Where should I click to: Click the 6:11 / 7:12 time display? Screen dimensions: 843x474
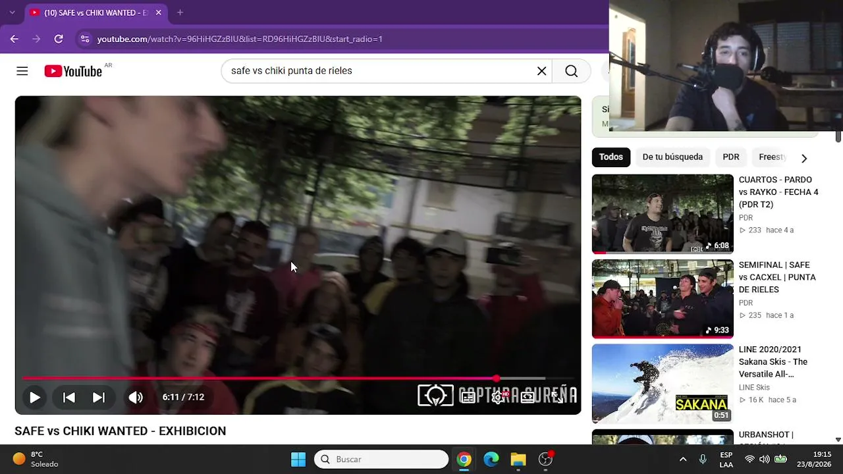183,397
